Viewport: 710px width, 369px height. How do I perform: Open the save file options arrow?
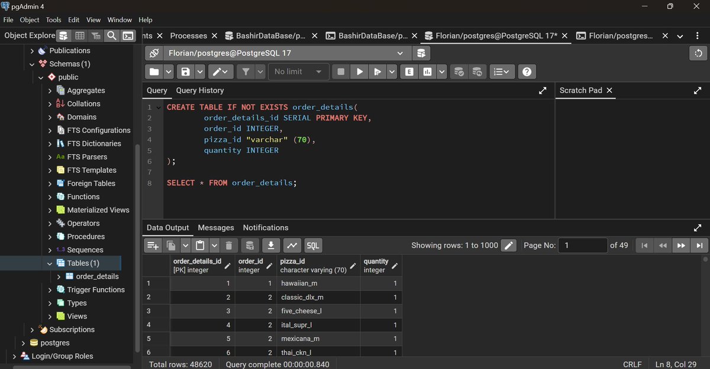pos(199,71)
